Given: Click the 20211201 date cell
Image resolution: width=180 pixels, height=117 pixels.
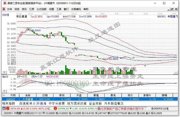Looking at the screenshot, I should pyautogui.click(x=45, y=99).
